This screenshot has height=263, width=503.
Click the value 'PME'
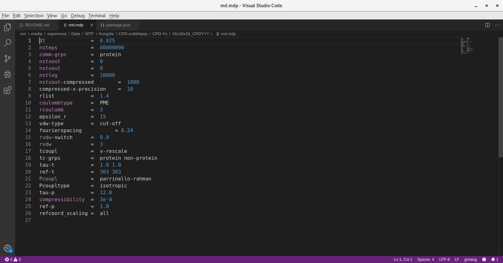point(104,103)
